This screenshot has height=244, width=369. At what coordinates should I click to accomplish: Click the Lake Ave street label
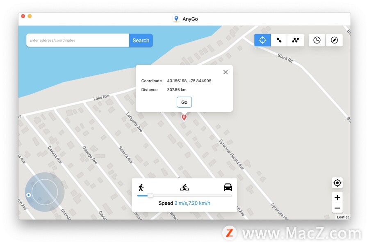tap(101, 97)
